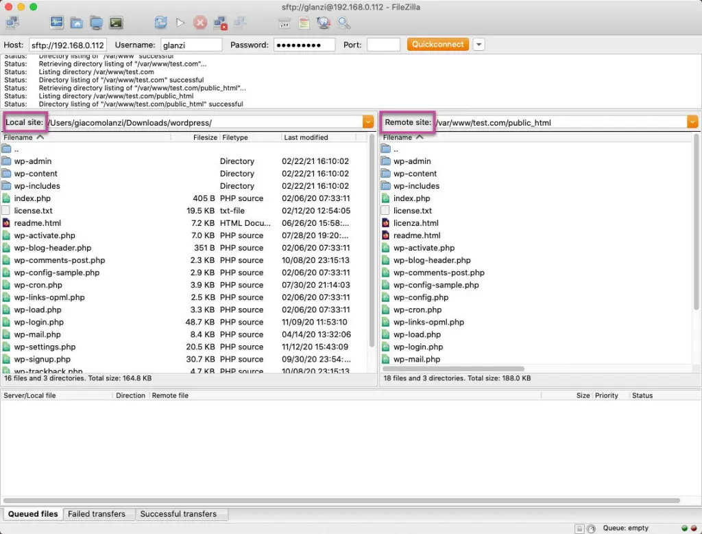
Task: Click the lock encryption icon in the status bar
Action: click(579, 529)
